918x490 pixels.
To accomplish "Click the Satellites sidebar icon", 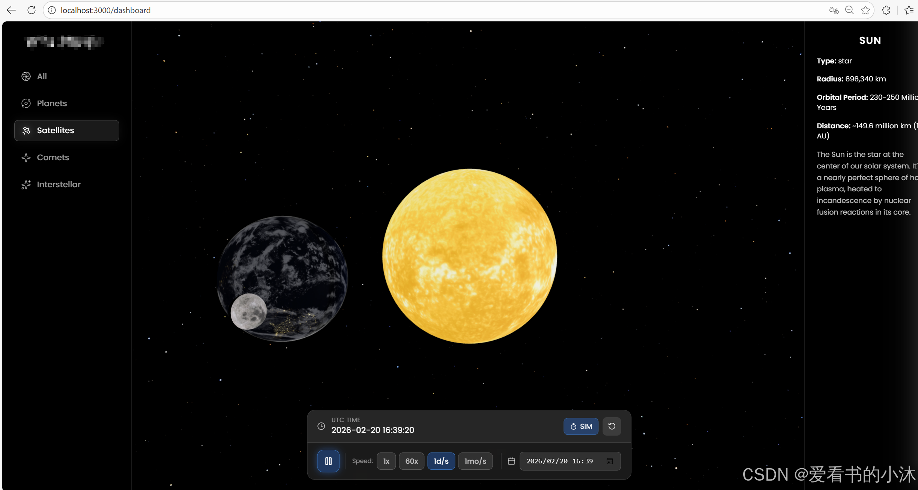I will pyautogui.click(x=26, y=131).
